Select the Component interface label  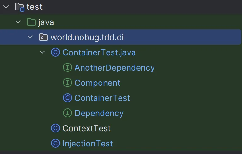click(97, 83)
